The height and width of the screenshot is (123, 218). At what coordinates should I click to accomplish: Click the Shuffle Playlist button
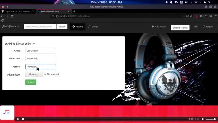(x=180, y=28)
